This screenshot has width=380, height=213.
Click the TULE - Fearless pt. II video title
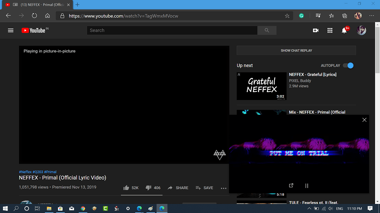pyautogui.click(x=313, y=202)
